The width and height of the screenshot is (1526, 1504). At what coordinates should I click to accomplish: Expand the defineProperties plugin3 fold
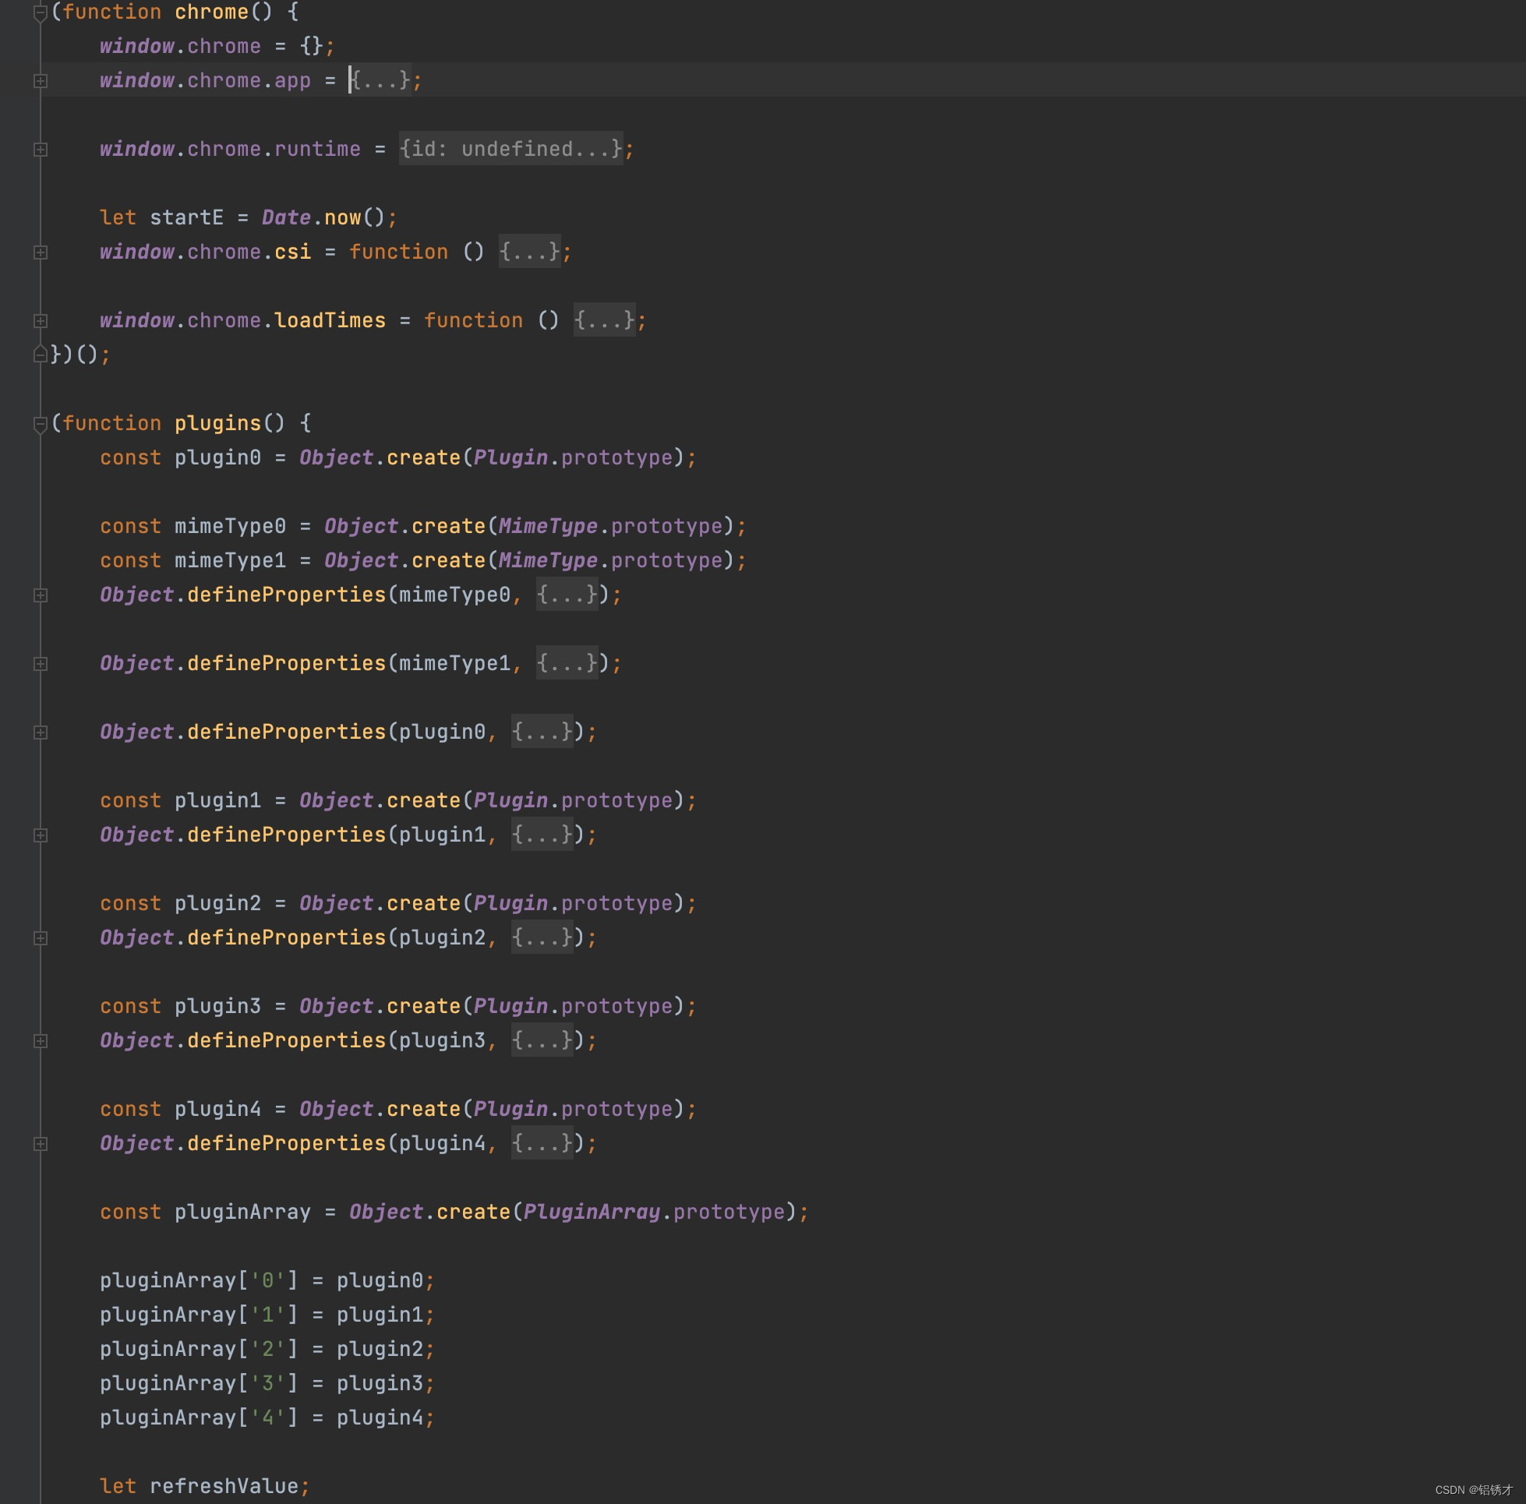pyautogui.click(x=41, y=1041)
